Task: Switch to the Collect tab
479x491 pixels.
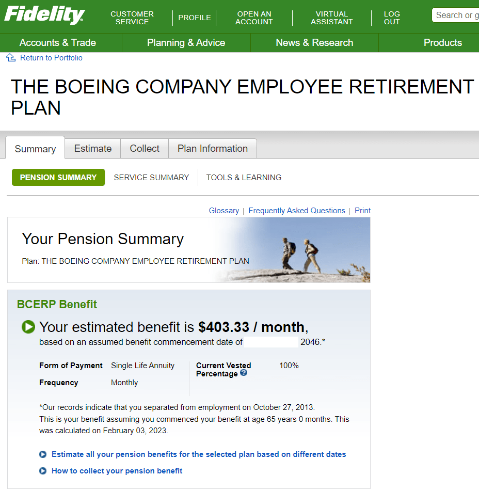Action: click(145, 148)
